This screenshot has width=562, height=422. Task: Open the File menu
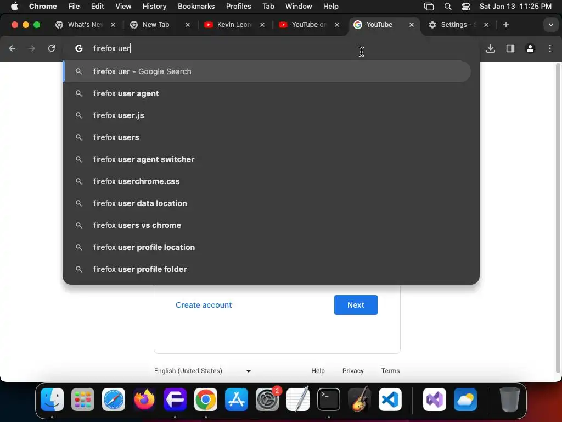[x=74, y=7]
